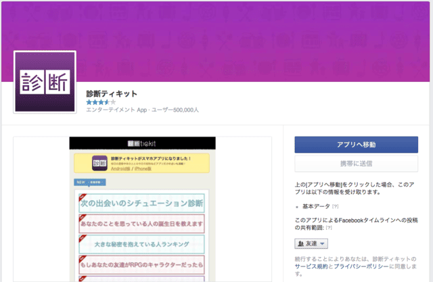Click the star rating under 診断ティキット

pos(101,102)
